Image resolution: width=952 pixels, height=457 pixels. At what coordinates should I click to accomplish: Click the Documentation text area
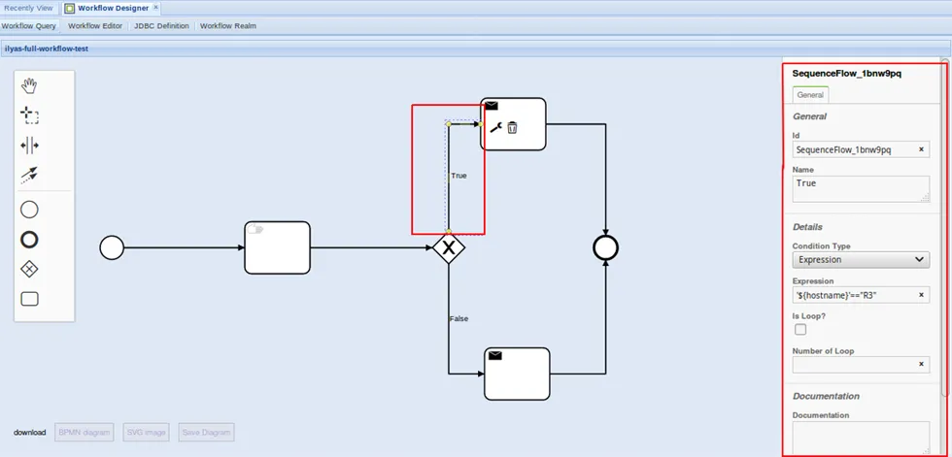pyautogui.click(x=861, y=437)
